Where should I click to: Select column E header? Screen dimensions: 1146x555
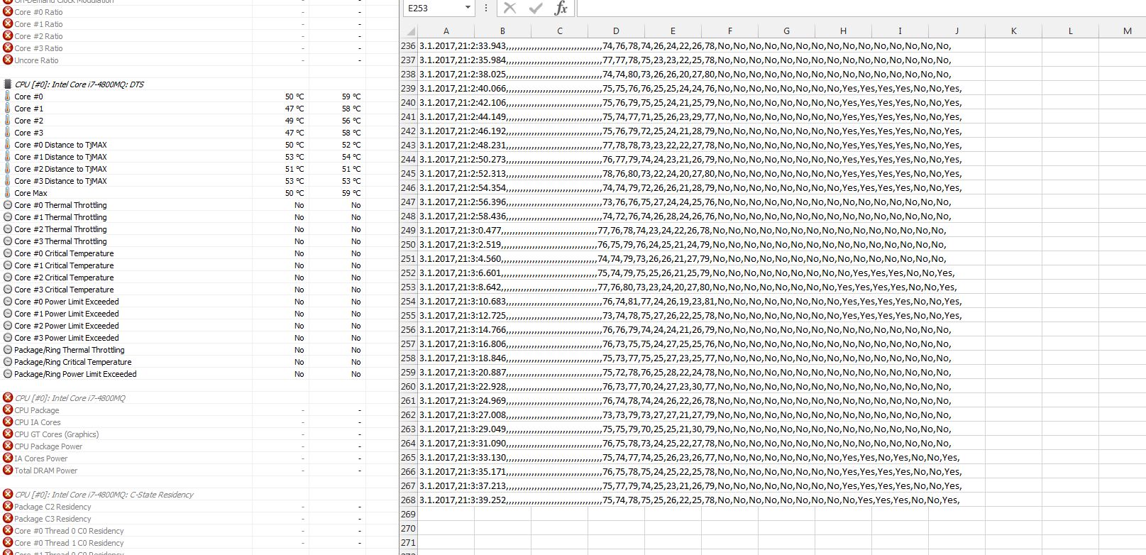click(x=673, y=31)
